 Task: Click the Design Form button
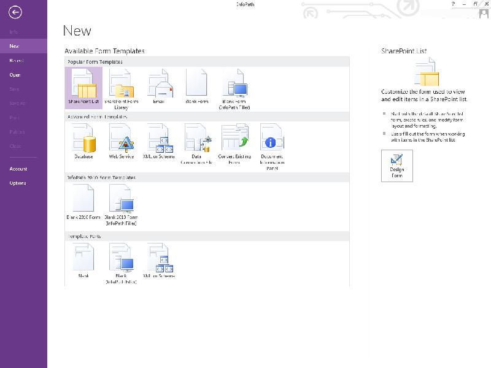pos(396,166)
